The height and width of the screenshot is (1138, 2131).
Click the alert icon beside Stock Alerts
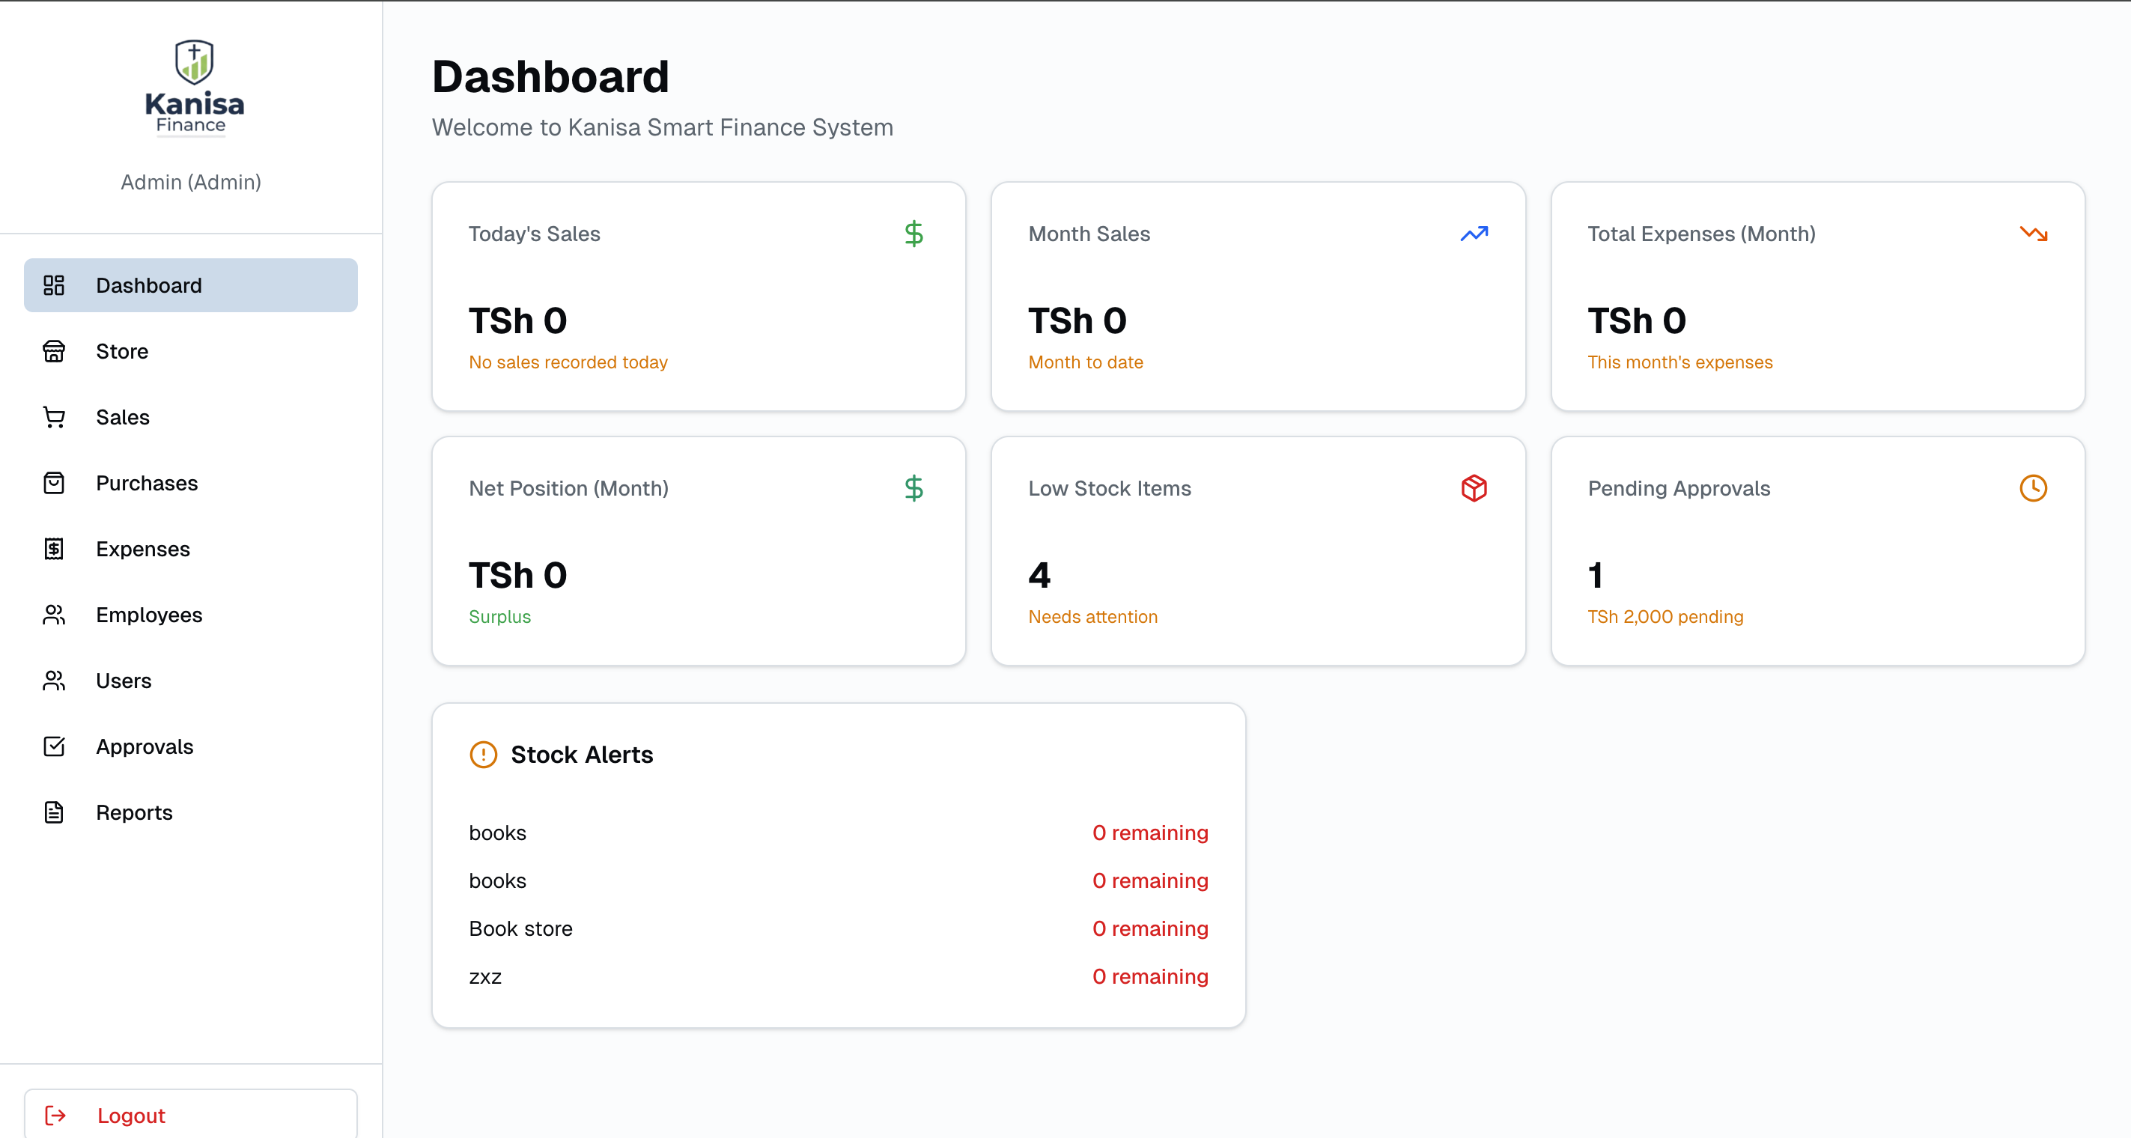[x=483, y=754]
